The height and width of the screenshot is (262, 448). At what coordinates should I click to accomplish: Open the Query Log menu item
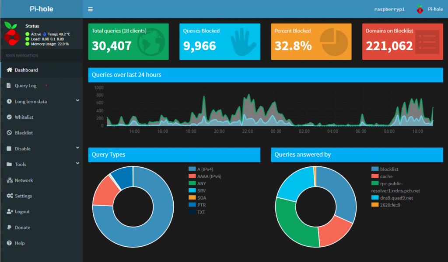(x=42, y=86)
